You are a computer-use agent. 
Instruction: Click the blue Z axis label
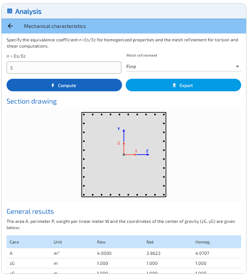147,151
